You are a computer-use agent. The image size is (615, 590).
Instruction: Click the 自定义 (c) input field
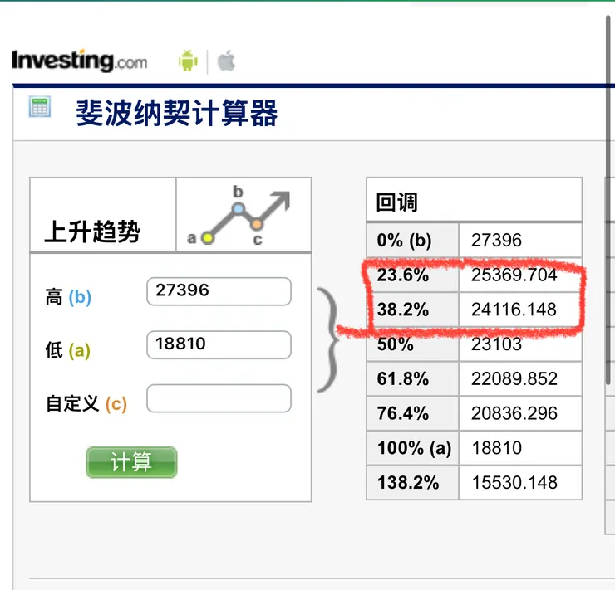tap(219, 398)
